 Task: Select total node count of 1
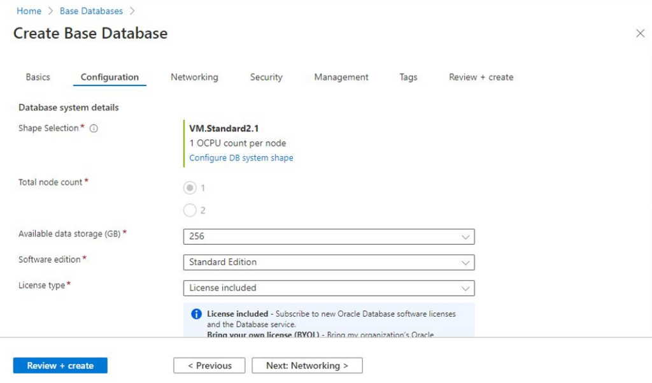tap(189, 187)
